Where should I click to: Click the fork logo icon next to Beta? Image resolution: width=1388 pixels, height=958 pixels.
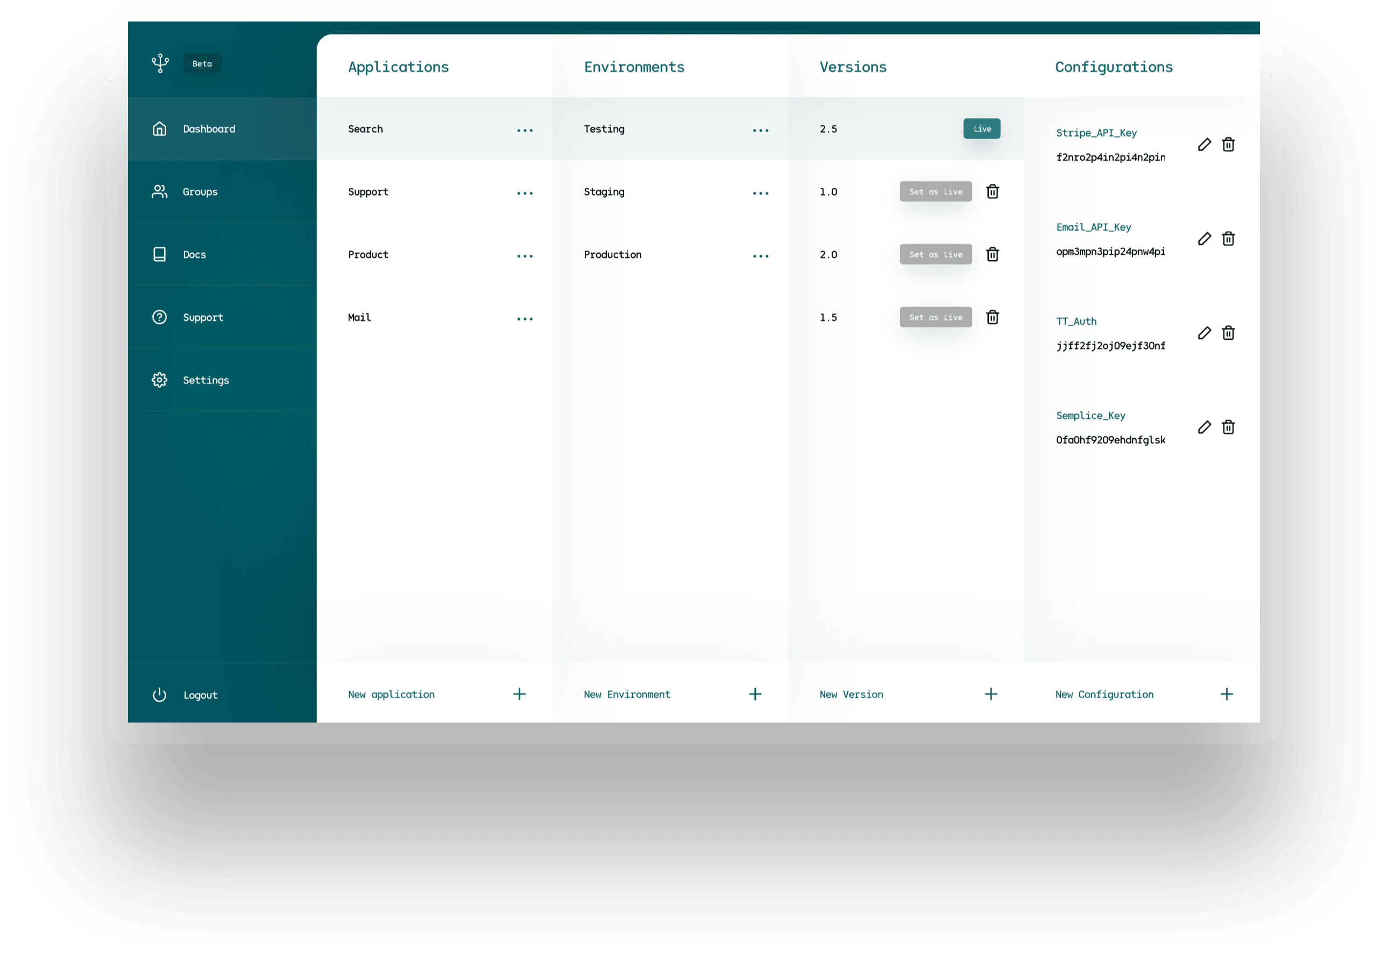click(x=160, y=63)
